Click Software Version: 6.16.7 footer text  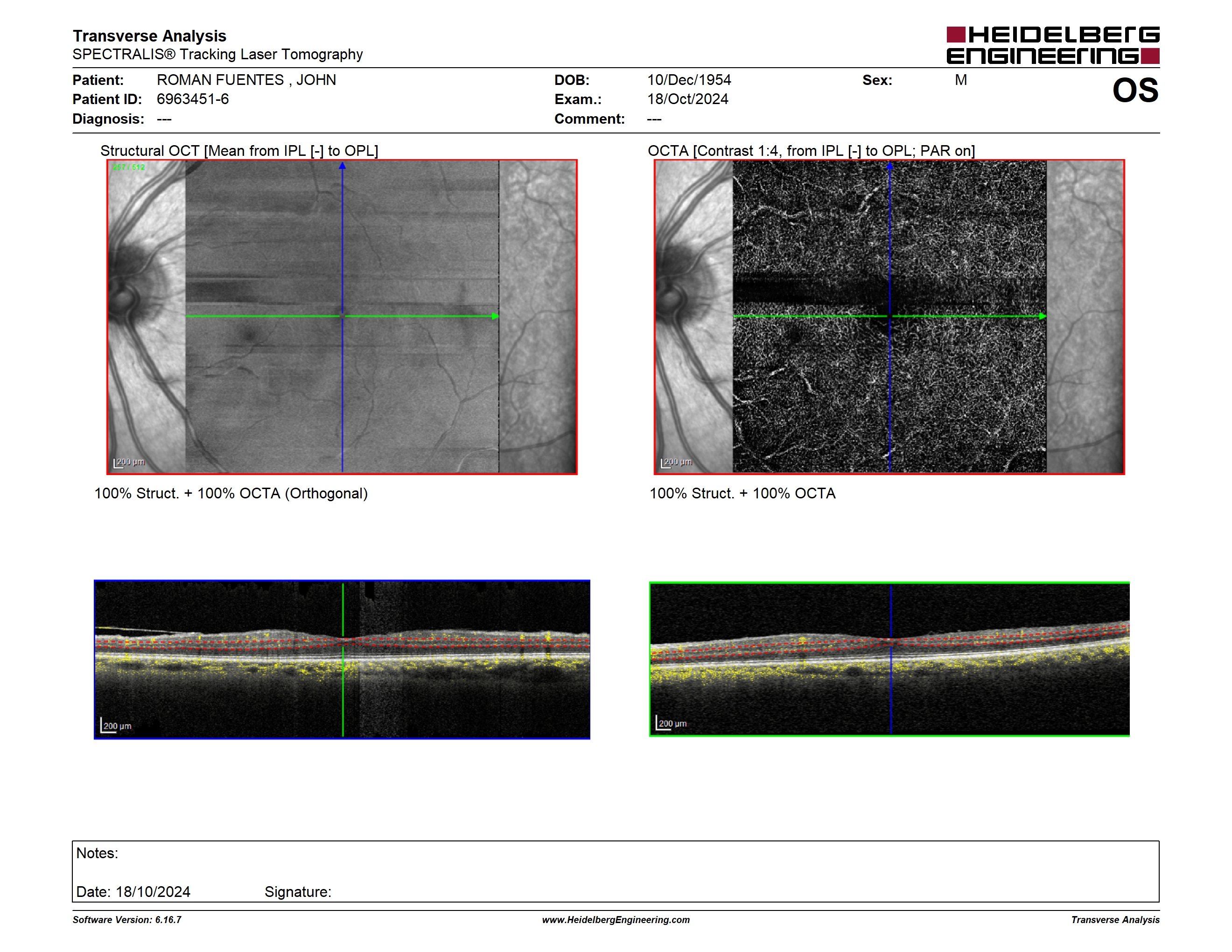[x=127, y=920]
